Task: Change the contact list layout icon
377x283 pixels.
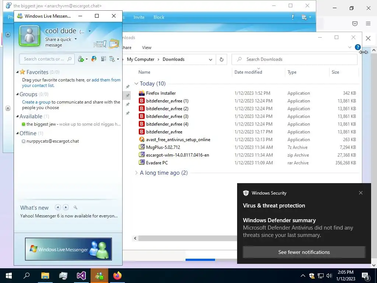Action: coord(103,59)
